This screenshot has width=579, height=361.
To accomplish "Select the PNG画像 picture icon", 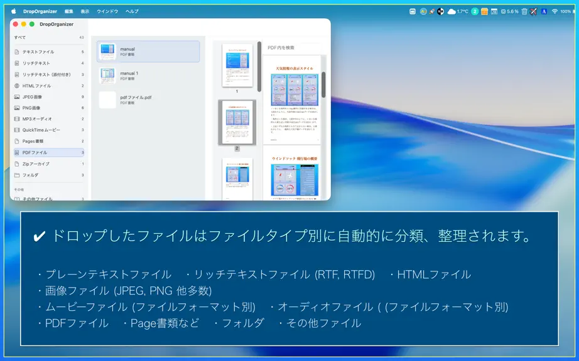I will coord(16,108).
